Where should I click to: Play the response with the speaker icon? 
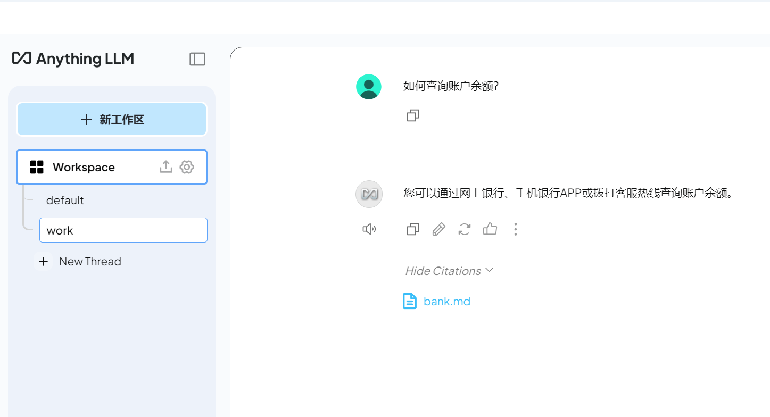(x=369, y=229)
